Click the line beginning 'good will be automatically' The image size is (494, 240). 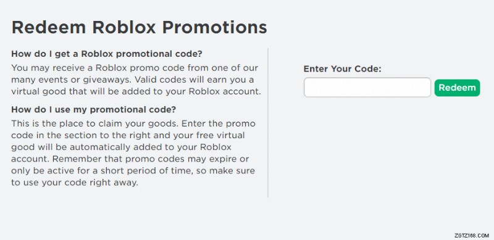(x=121, y=147)
